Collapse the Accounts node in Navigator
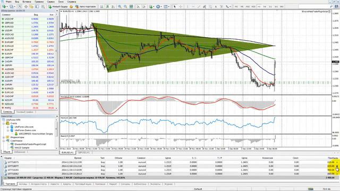 coord(4,123)
